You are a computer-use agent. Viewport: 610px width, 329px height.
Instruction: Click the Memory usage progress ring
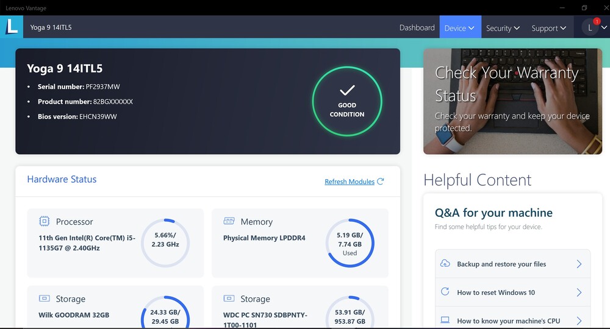350,244
